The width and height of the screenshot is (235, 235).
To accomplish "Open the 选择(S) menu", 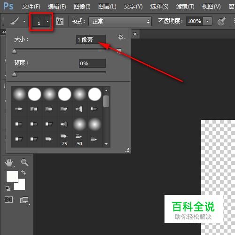I will [x=159, y=7].
